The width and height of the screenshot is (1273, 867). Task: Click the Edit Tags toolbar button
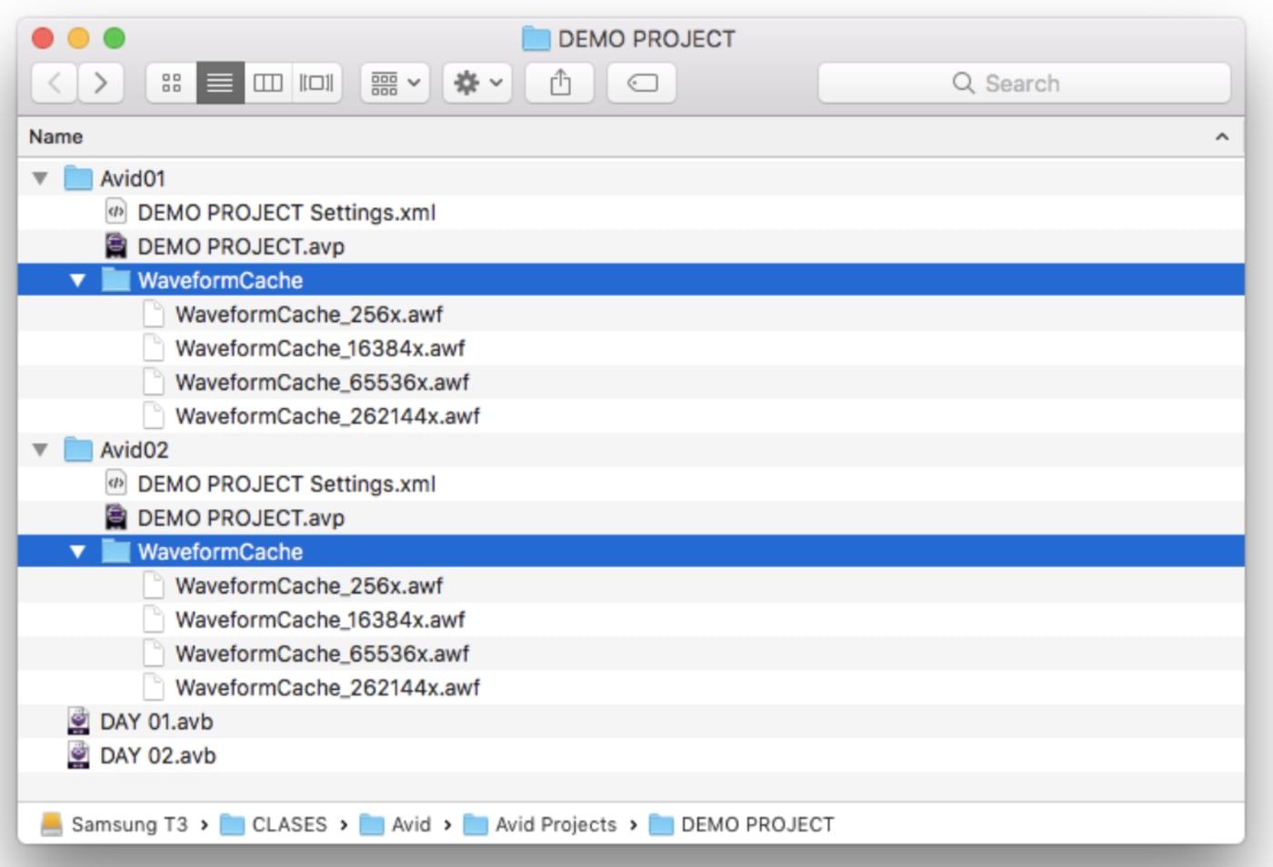642,83
